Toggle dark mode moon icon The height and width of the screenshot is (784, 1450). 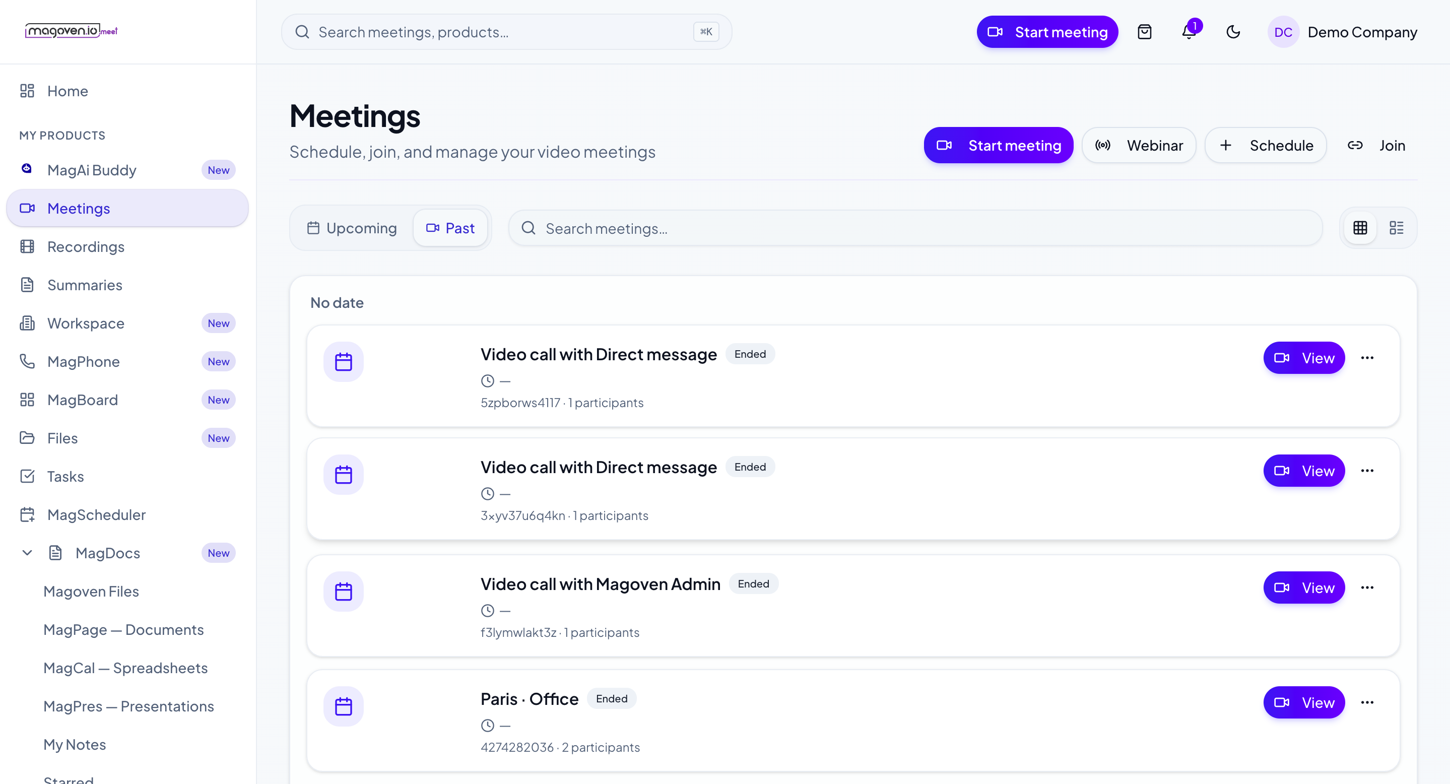pyautogui.click(x=1233, y=32)
